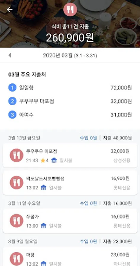The image size is (140, 266).
Task: Tap the pink fork-and-knife category icon in header
Action: point(70,9)
